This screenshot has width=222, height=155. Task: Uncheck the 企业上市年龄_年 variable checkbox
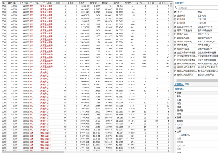pos(175,27)
